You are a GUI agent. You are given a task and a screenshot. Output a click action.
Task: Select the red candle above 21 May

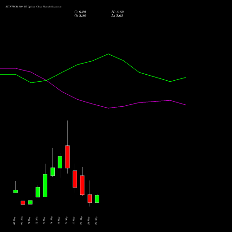click(x=90, y=199)
